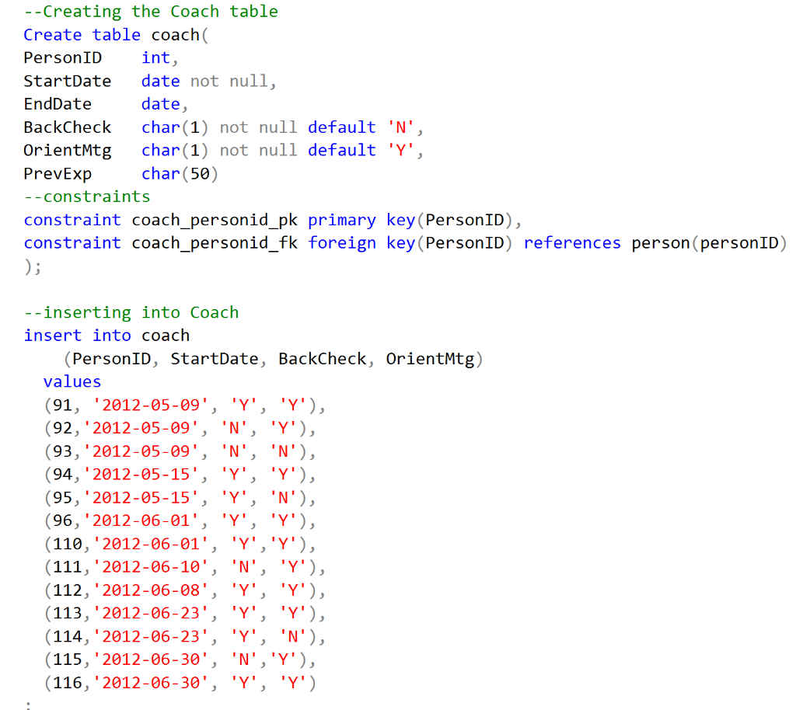796x710 pixels.
Task: Click the 'OrientMtg' column name
Action: (x=67, y=150)
